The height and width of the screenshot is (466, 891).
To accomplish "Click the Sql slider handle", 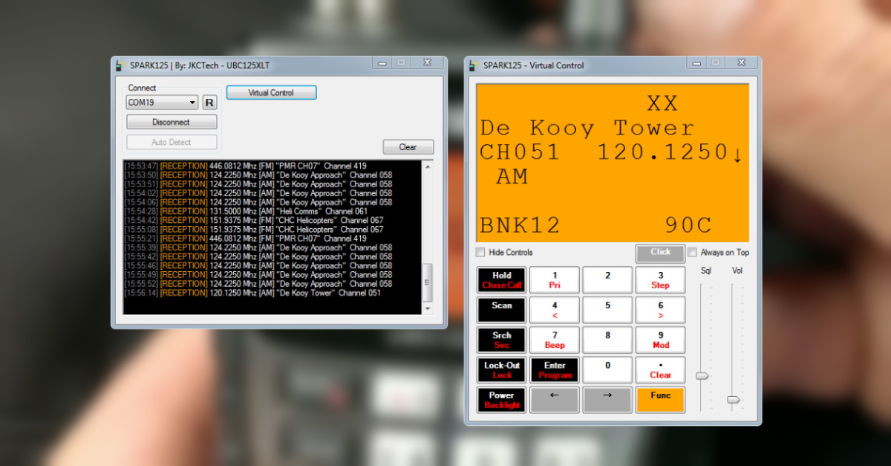I will tap(702, 376).
